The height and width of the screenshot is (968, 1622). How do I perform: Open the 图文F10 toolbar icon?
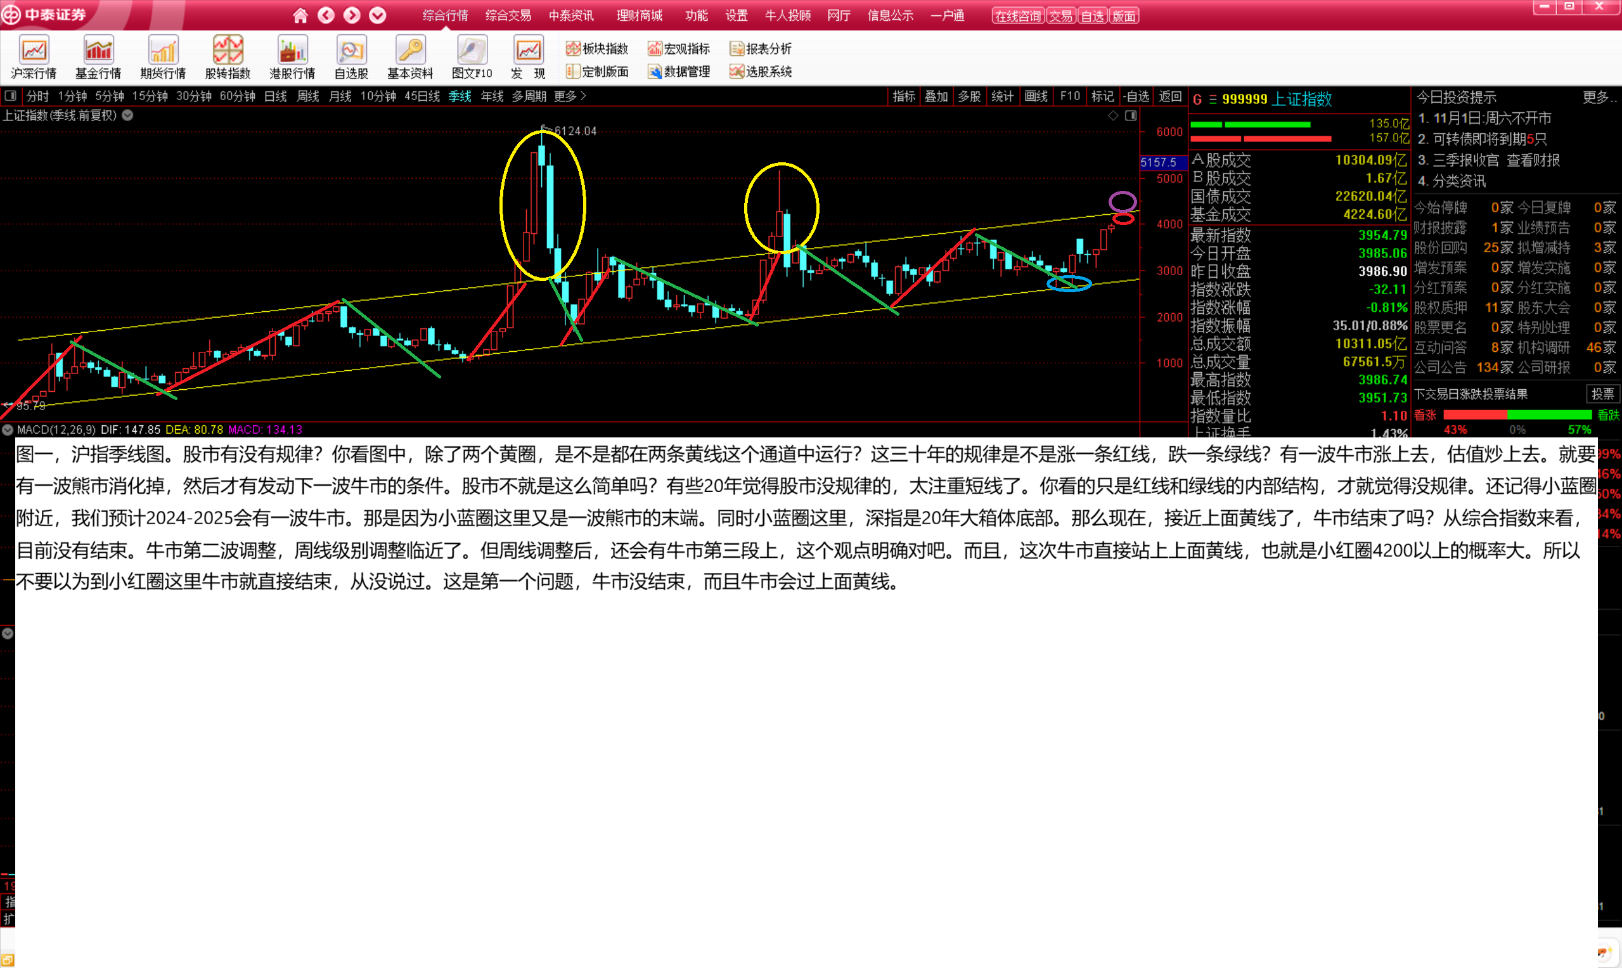tap(472, 51)
